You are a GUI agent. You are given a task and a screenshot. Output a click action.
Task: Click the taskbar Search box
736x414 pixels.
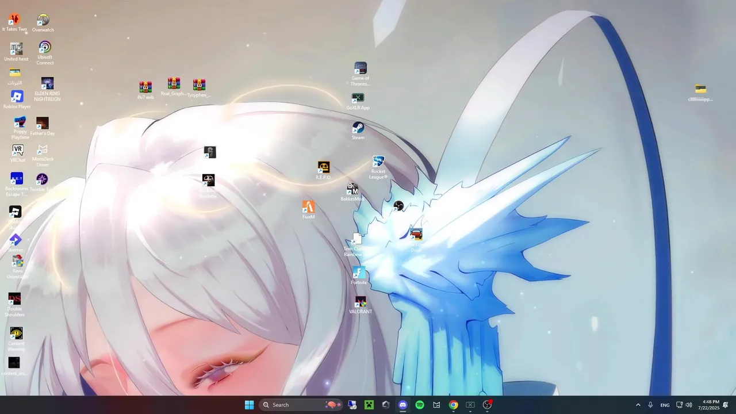tap(301, 405)
